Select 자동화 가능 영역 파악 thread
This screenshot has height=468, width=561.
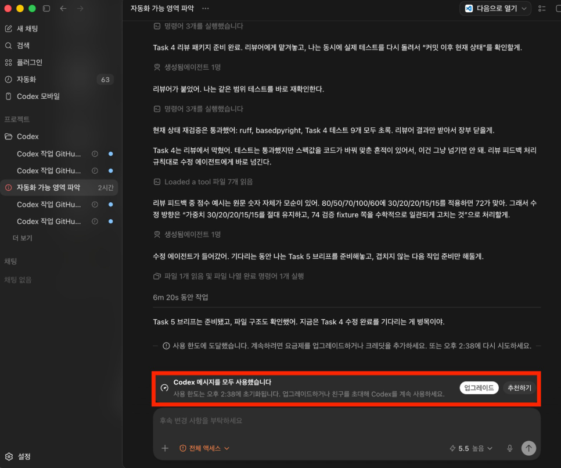(x=59, y=188)
